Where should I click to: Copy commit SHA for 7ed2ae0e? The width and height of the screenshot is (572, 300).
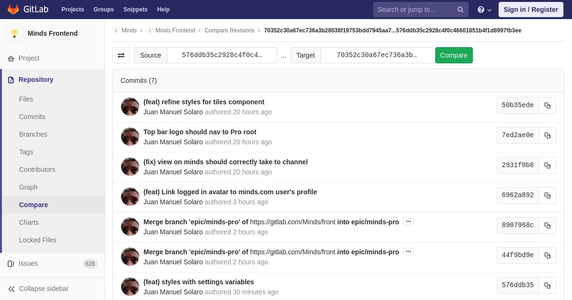pos(547,135)
